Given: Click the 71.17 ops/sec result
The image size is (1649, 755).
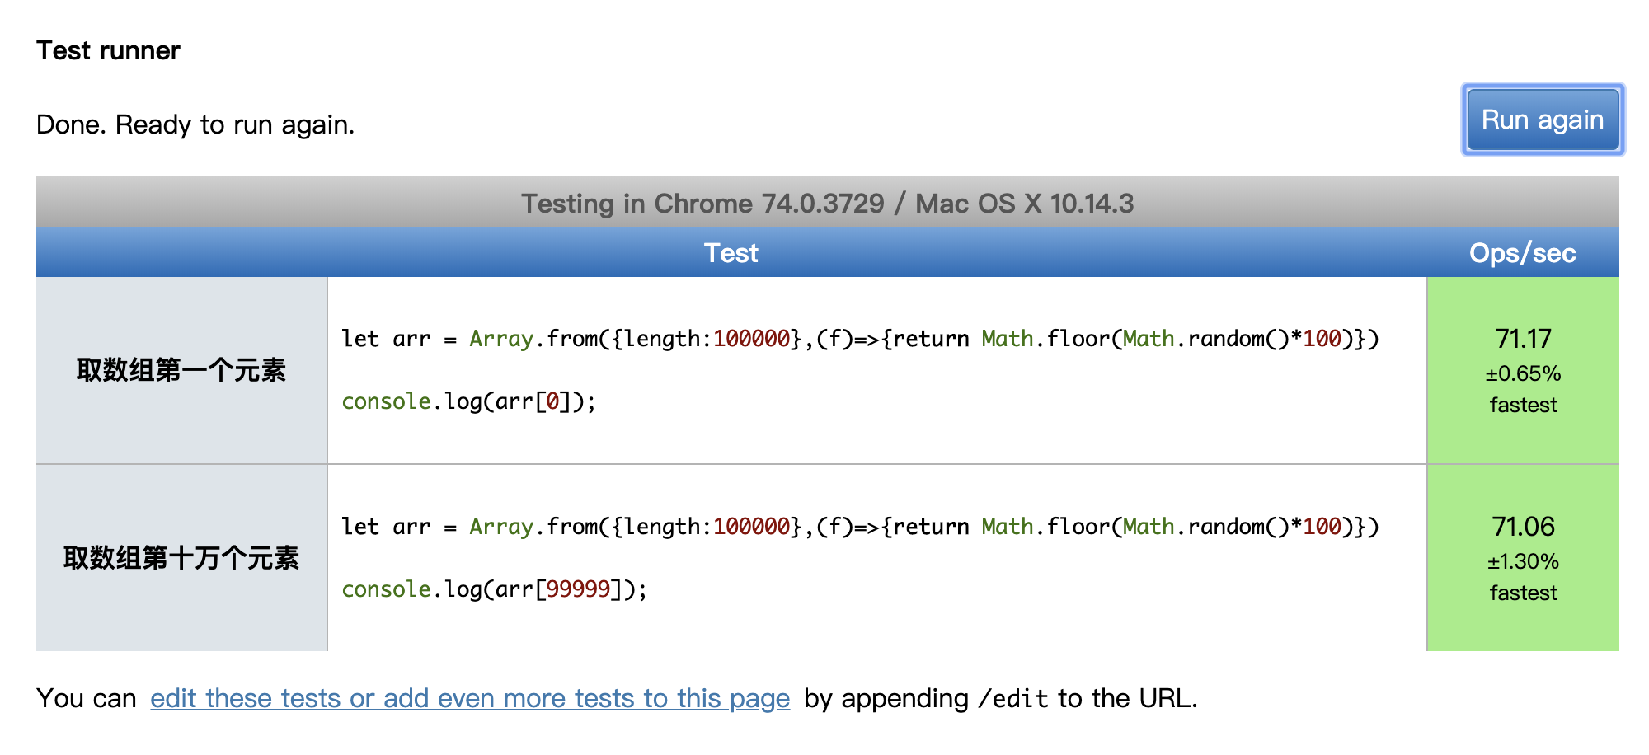Looking at the screenshot, I should tap(1523, 339).
